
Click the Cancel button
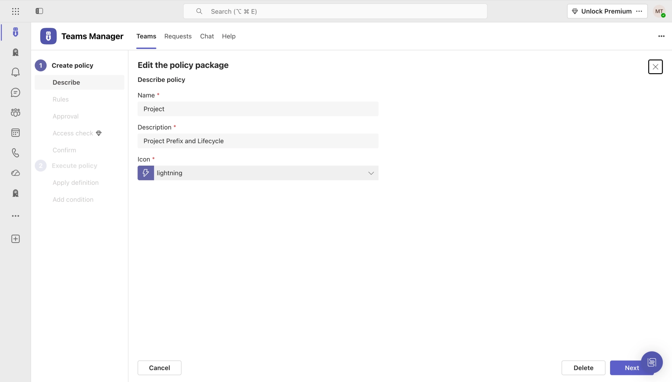click(159, 368)
